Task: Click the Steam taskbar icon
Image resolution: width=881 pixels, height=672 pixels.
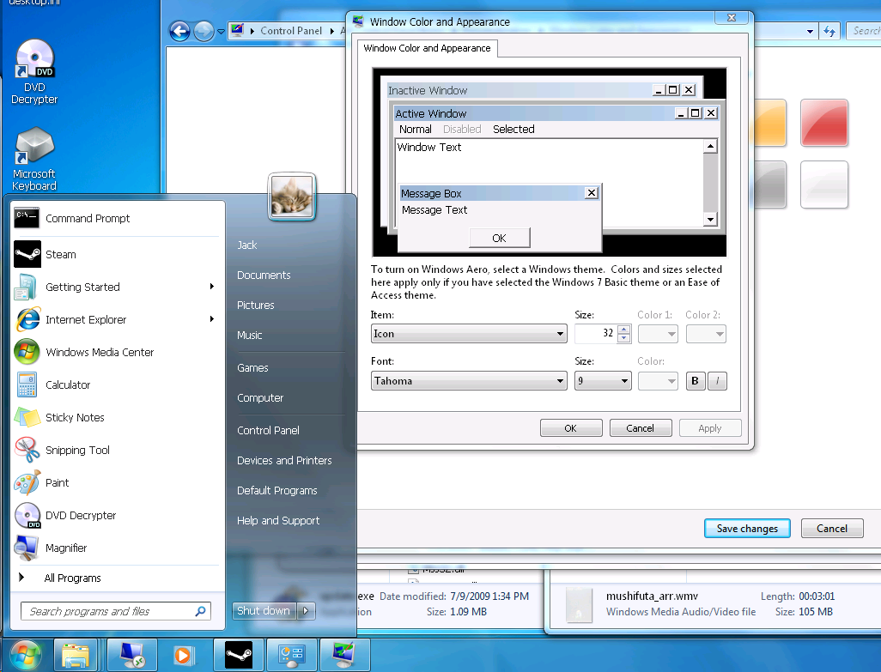Action: click(239, 656)
